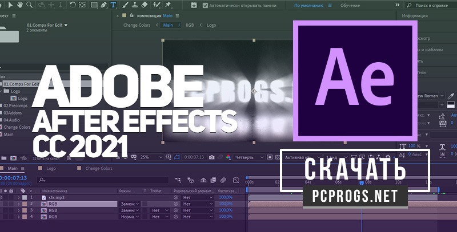This screenshot has width=457, height=232.
Task: Open composition mini-flowchart icon in timeline
Action: coord(178,180)
